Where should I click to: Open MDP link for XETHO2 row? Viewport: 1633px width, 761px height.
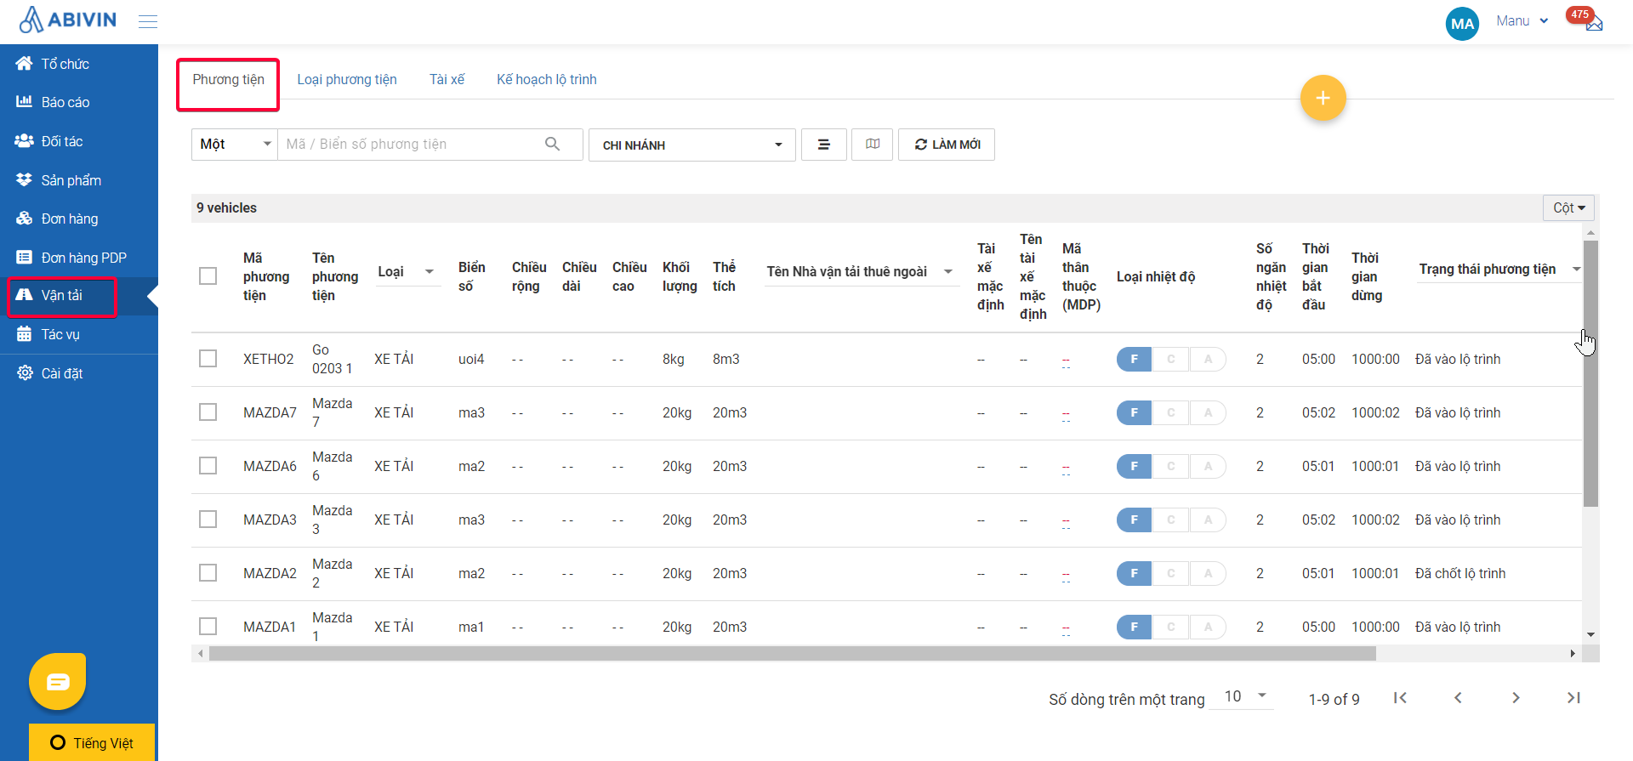pyautogui.click(x=1066, y=361)
